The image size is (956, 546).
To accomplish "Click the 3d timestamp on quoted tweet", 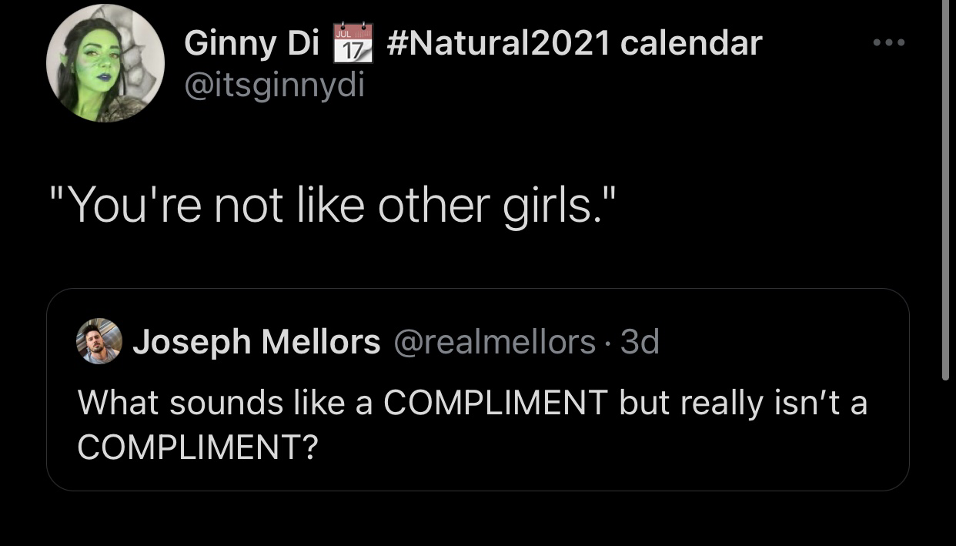I will (640, 342).
